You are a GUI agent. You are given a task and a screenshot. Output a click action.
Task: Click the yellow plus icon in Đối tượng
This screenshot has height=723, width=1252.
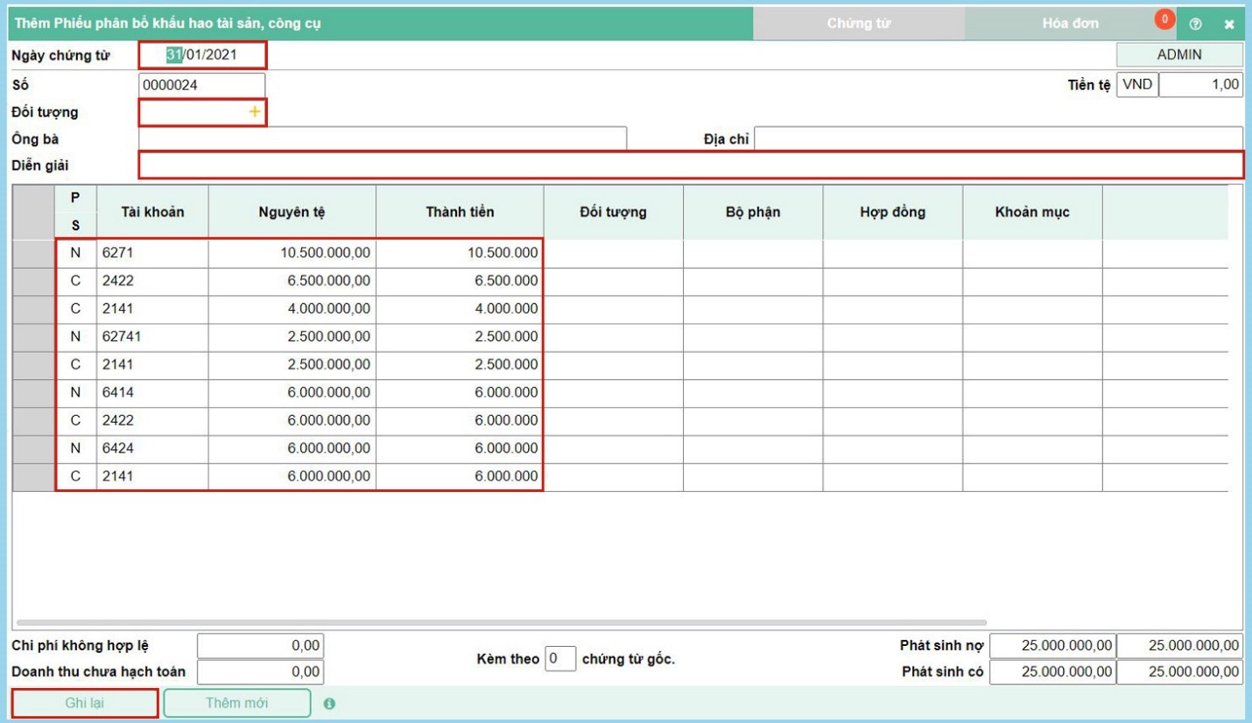coord(255,112)
